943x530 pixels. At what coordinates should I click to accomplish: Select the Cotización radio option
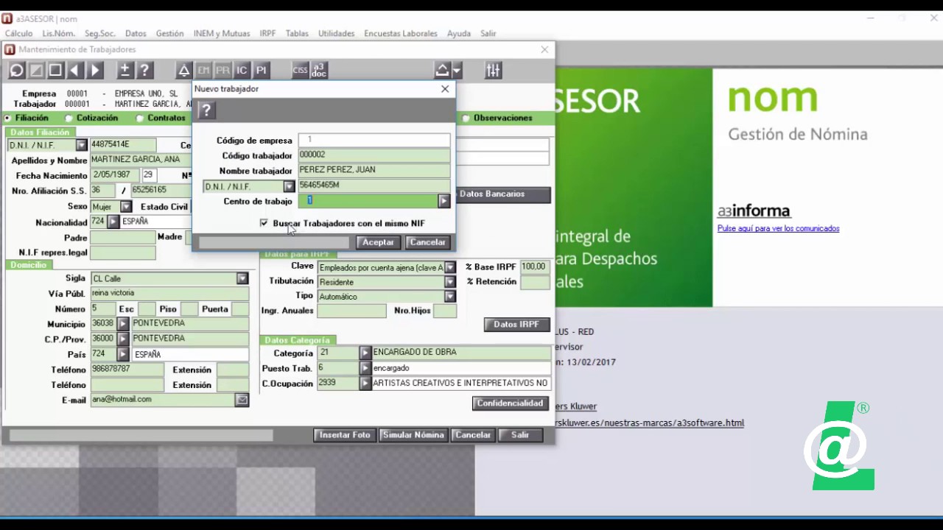69,118
